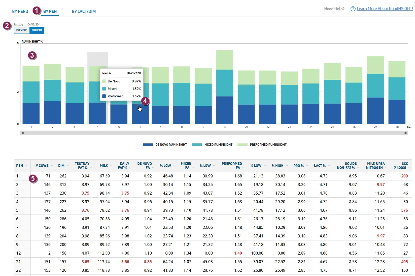Toggle to CURRENT testday
This screenshot has height=276, width=415.
click(37, 30)
